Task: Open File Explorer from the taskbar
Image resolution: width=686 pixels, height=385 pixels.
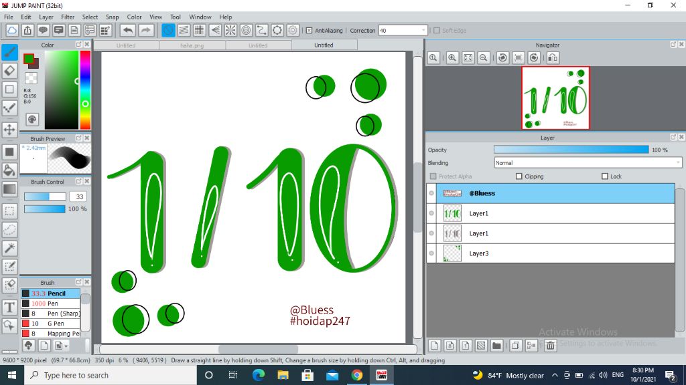Action: [283, 375]
